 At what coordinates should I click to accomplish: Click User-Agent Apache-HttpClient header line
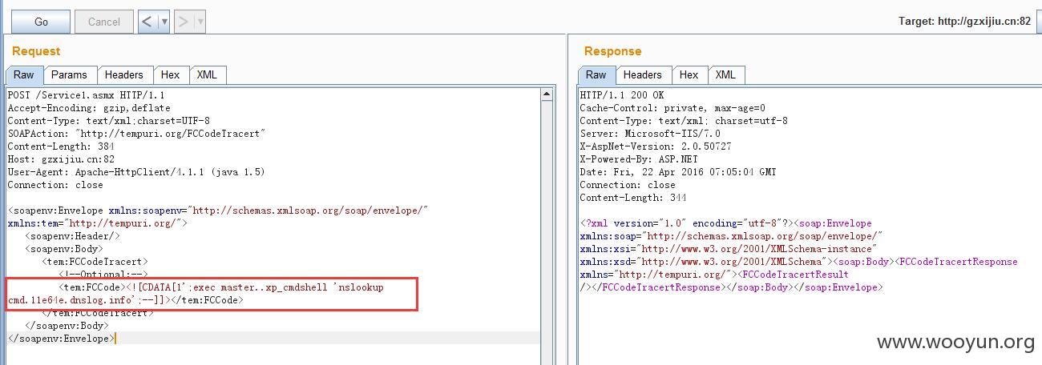(136, 172)
